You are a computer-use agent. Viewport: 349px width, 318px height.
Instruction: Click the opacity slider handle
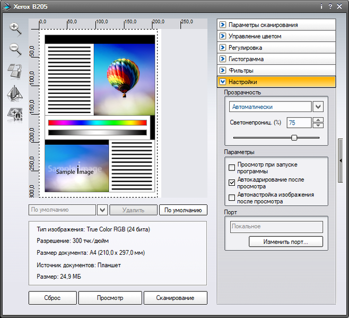point(294,137)
